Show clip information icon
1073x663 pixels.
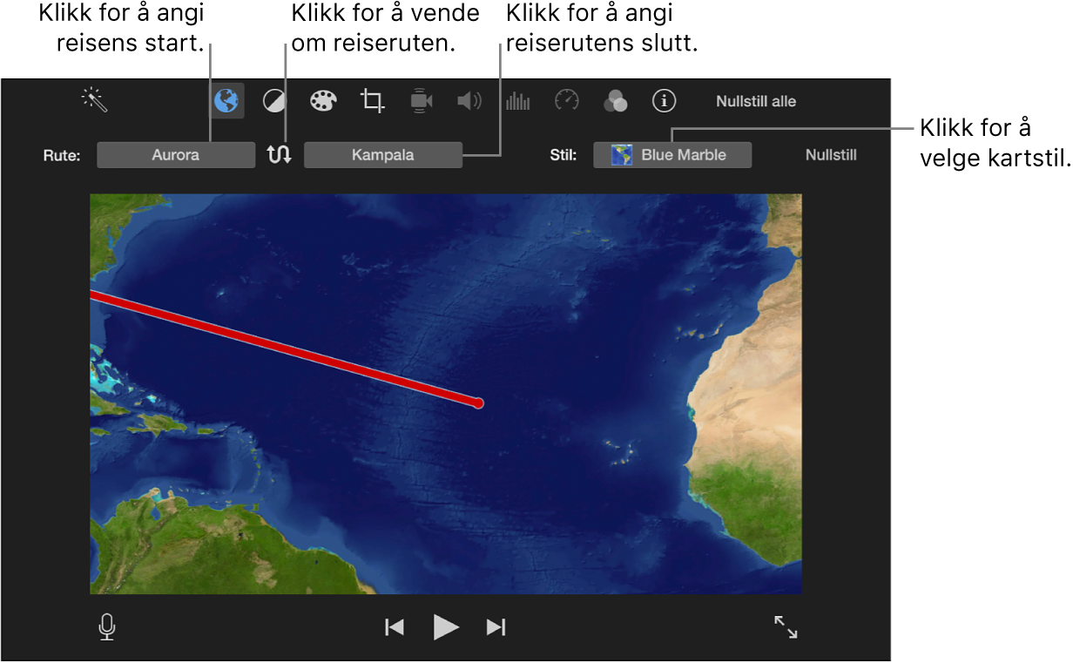click(x=665, y=101)
